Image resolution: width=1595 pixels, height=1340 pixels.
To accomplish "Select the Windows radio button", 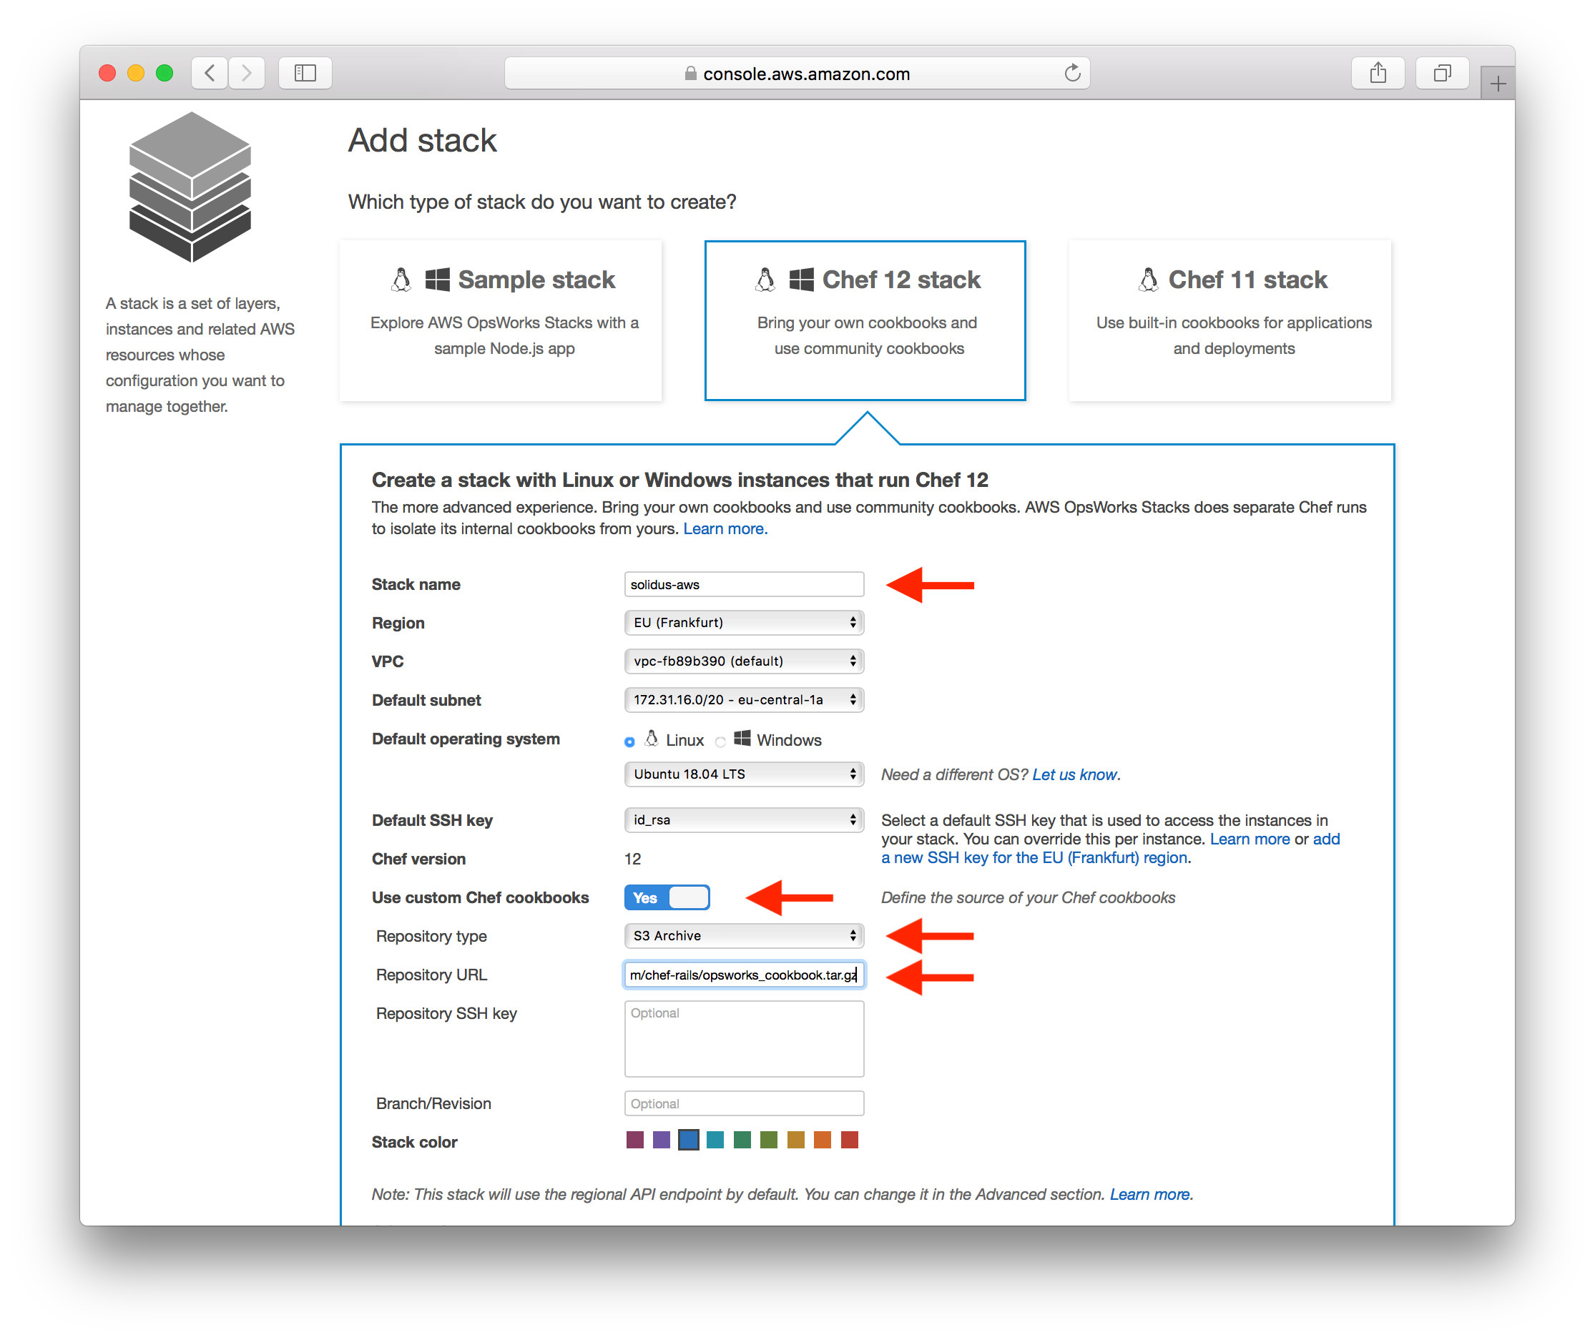I will point(720,741).
